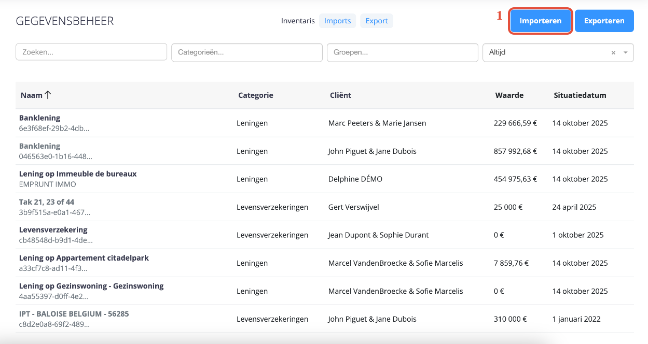Open the Tak 21, 23 of 44 entry
This screenshot has height=344, width=648.
point(47,202)
